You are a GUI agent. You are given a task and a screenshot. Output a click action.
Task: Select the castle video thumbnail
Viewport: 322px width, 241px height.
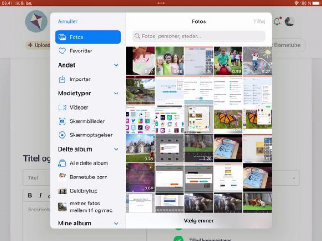[x=140, y=147]
